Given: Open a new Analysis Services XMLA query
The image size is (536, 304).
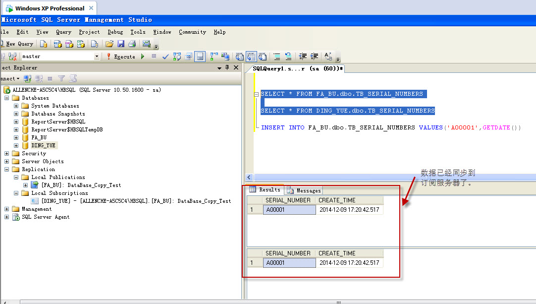Looking at the screenshot, I should (81, 44).
